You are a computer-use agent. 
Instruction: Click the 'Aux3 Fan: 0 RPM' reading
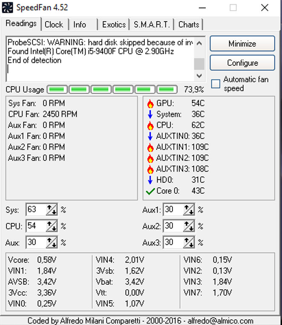[x=37, y=158]
